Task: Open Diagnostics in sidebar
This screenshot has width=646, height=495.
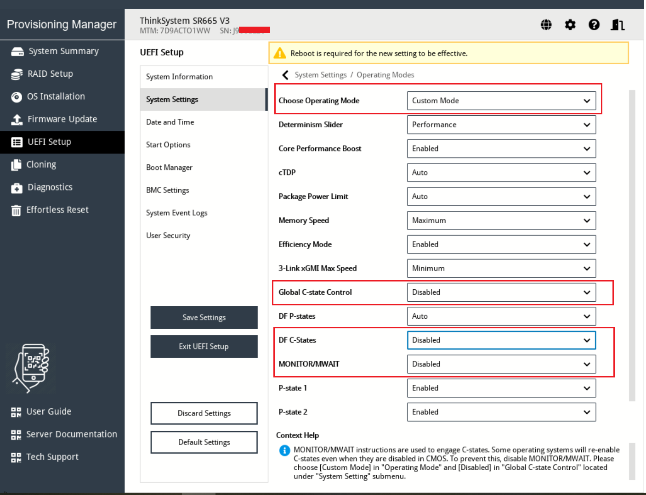Action: point(62,187)
